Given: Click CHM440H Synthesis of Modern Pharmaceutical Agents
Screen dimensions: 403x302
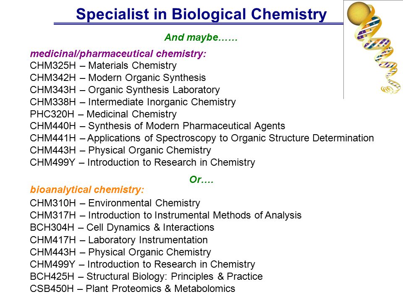Looking at the screenshot, I should [x=157, y=126].
